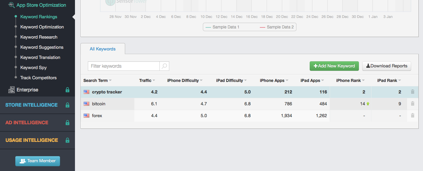This screenshot has width=423, height=171.
Task: Click the Add New Keyword button
Action: 334,66
